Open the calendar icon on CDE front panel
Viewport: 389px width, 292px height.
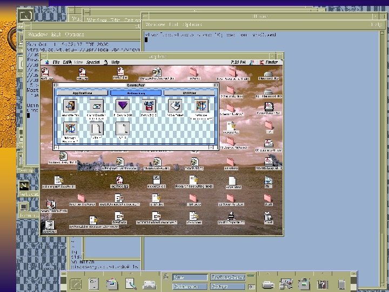tap(94, 284)
